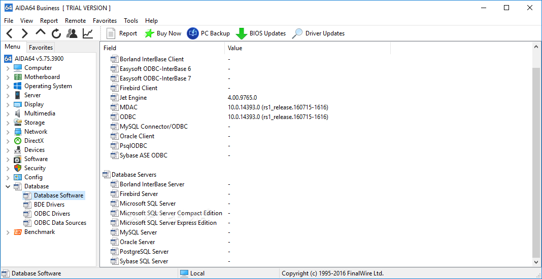
Task: Expand the Network tree node
Action: pyautogui.click(x=8, y=132)
